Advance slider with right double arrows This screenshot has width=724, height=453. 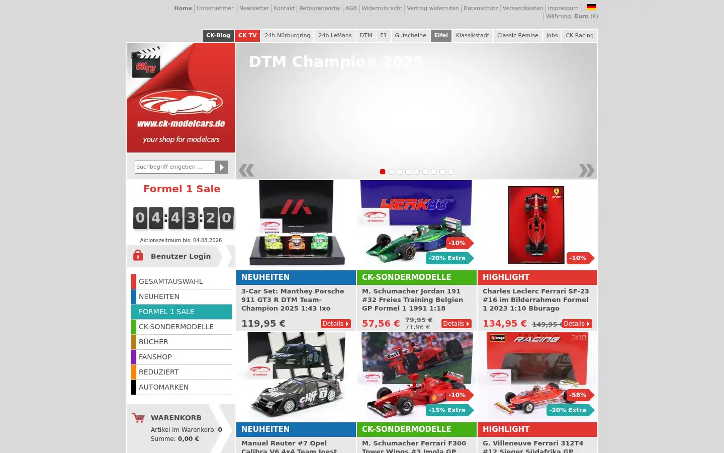point(587,170)
